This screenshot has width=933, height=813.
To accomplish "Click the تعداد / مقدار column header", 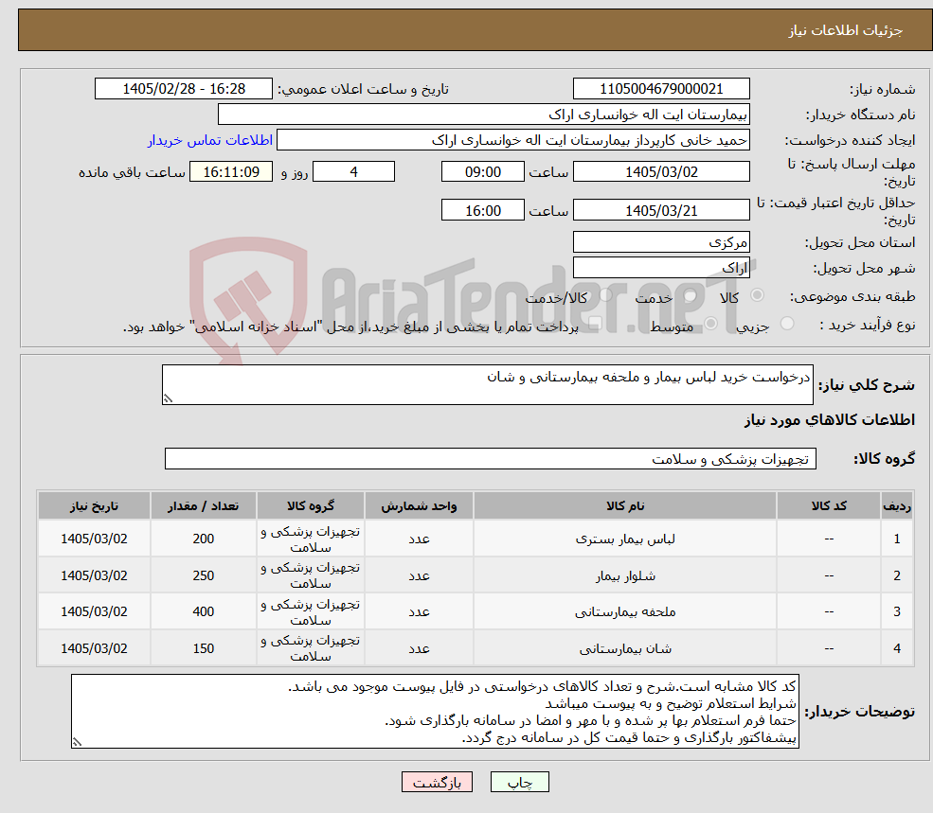I will point(204,506).
